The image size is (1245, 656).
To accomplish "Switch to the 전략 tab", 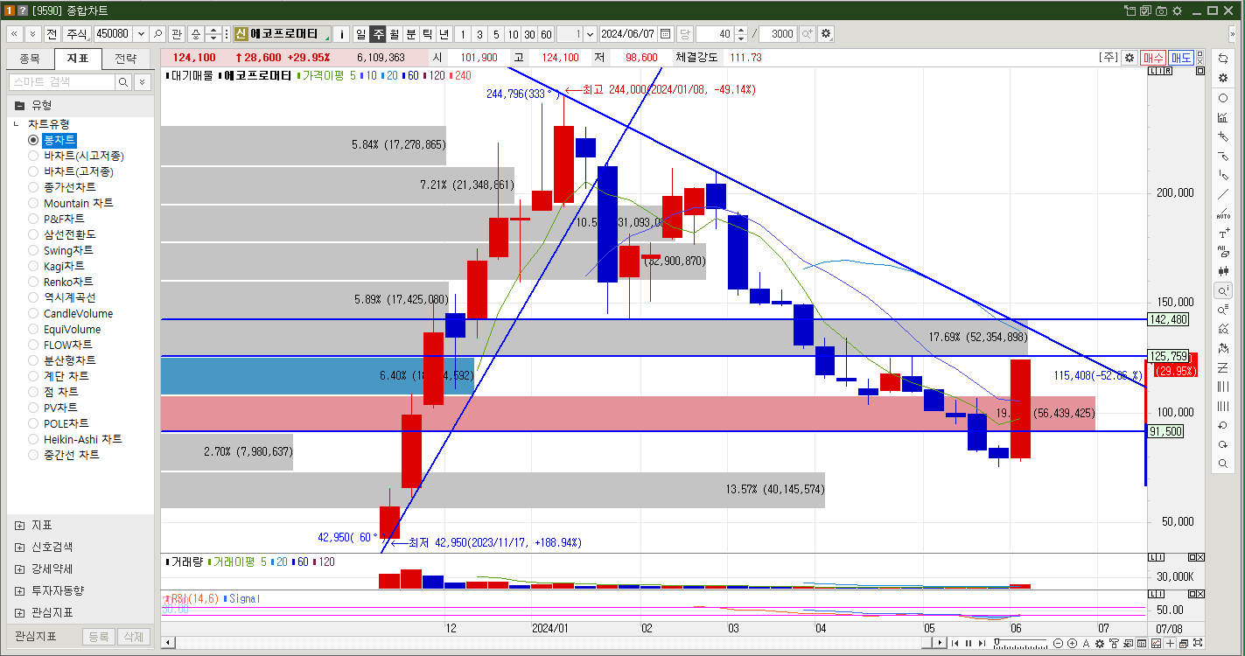I will point(126,59).
